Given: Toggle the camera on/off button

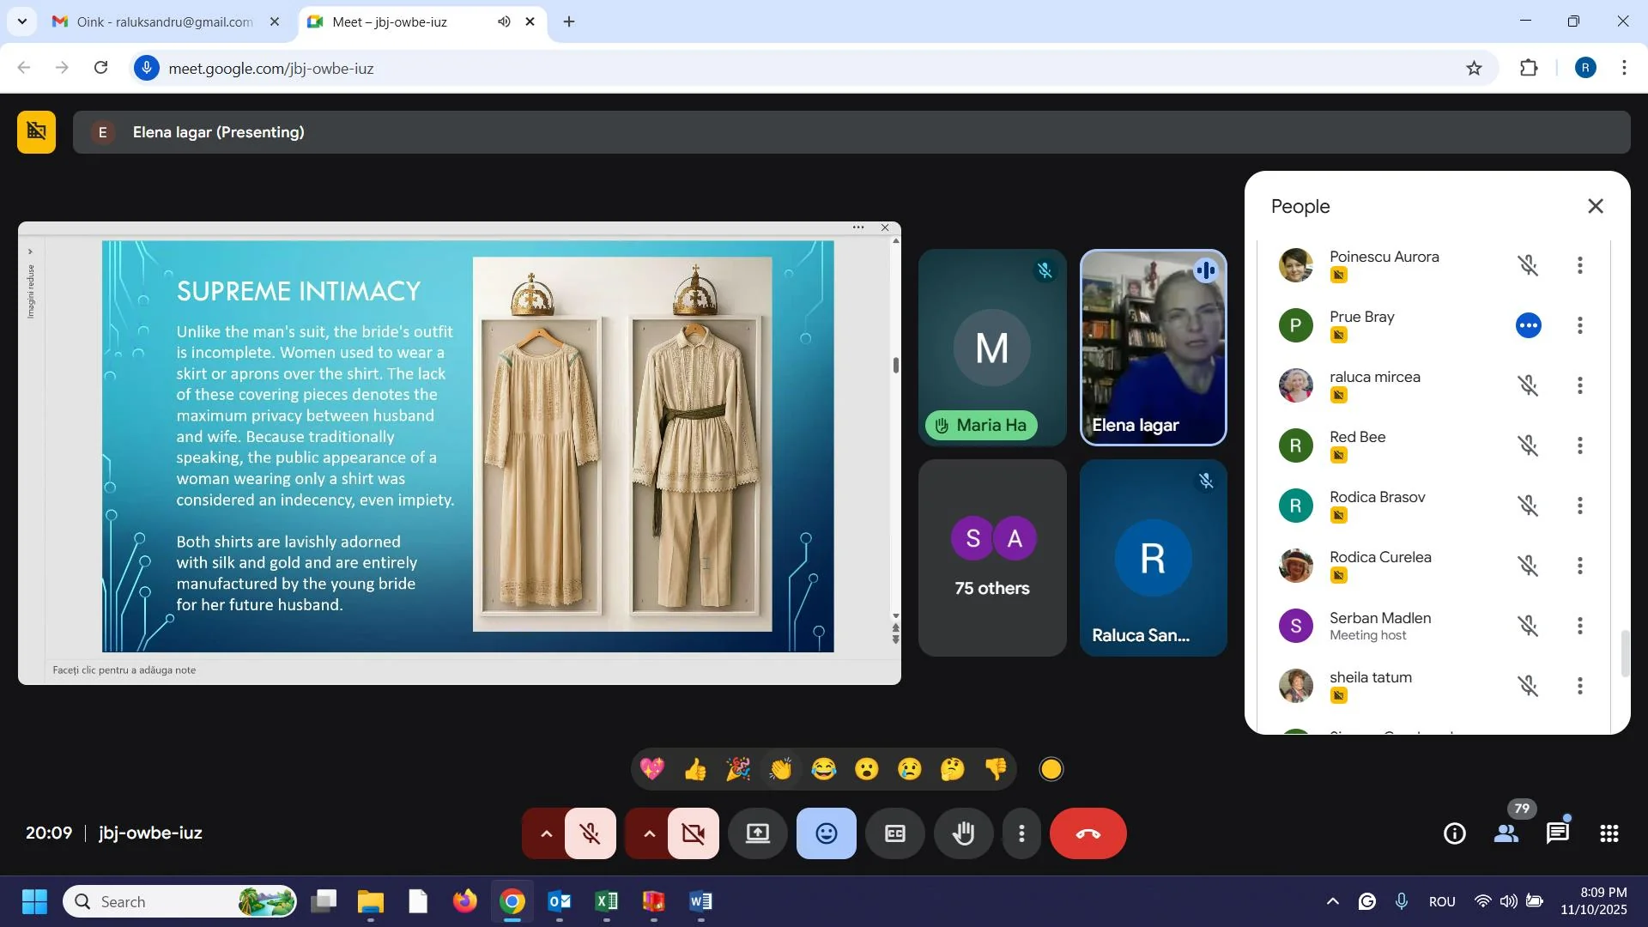Looking at the screenshot, I should pyautogui.click(x=693, y=833).
